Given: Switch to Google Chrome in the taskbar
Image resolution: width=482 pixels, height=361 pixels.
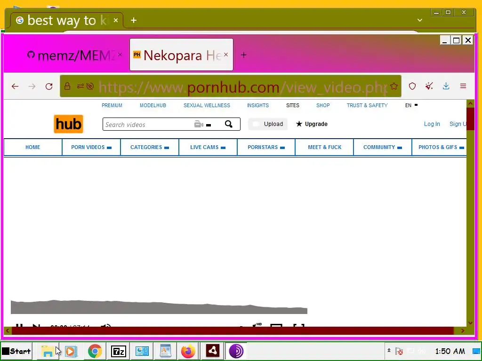Looking at the screenshot, I should pos(95,351).
